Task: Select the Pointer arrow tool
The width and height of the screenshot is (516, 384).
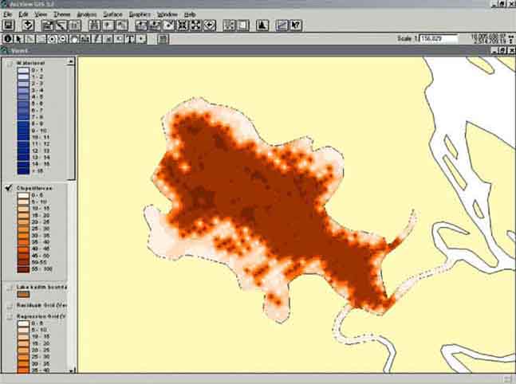Action: [x=19, y=38]
